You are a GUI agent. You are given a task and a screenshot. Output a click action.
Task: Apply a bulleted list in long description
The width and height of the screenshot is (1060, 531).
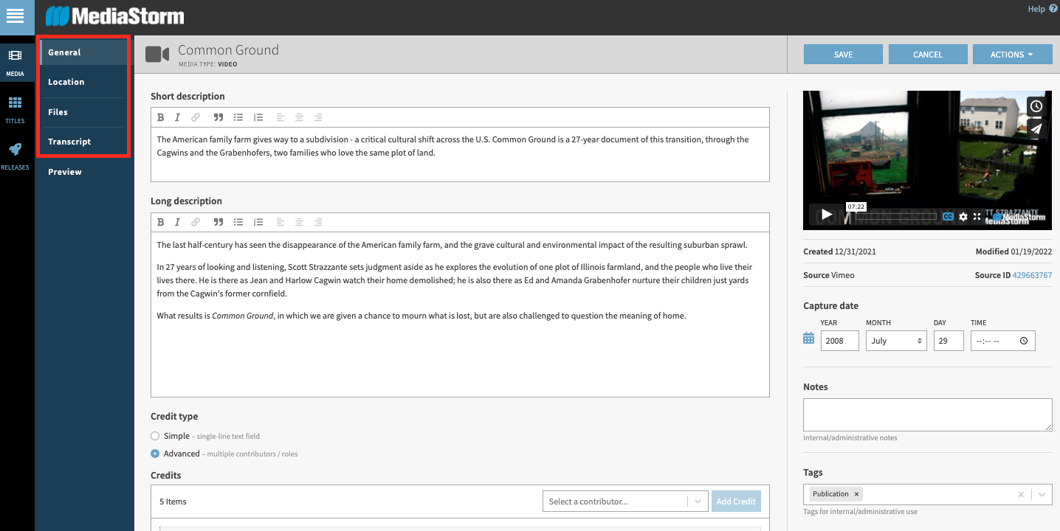click(x=238, y=221)
